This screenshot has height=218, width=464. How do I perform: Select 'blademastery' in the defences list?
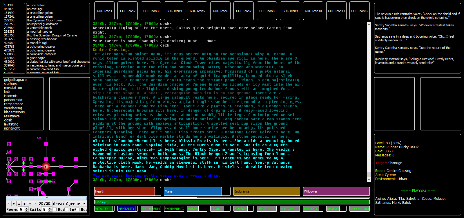(14, 112)
